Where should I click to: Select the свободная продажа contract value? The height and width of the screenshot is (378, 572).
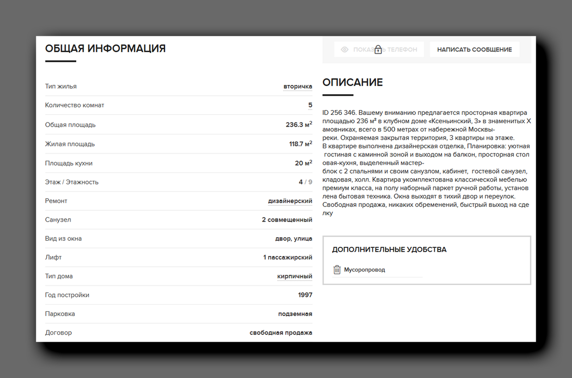tap(281, 333)
